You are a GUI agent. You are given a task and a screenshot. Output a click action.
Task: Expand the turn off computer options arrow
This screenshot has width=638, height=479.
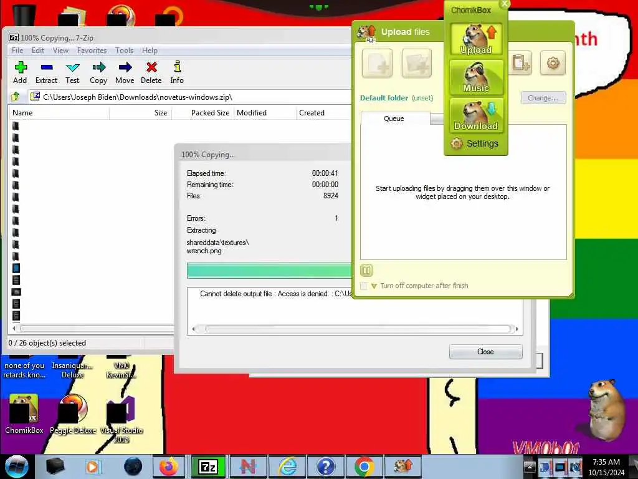coord(374,286)
